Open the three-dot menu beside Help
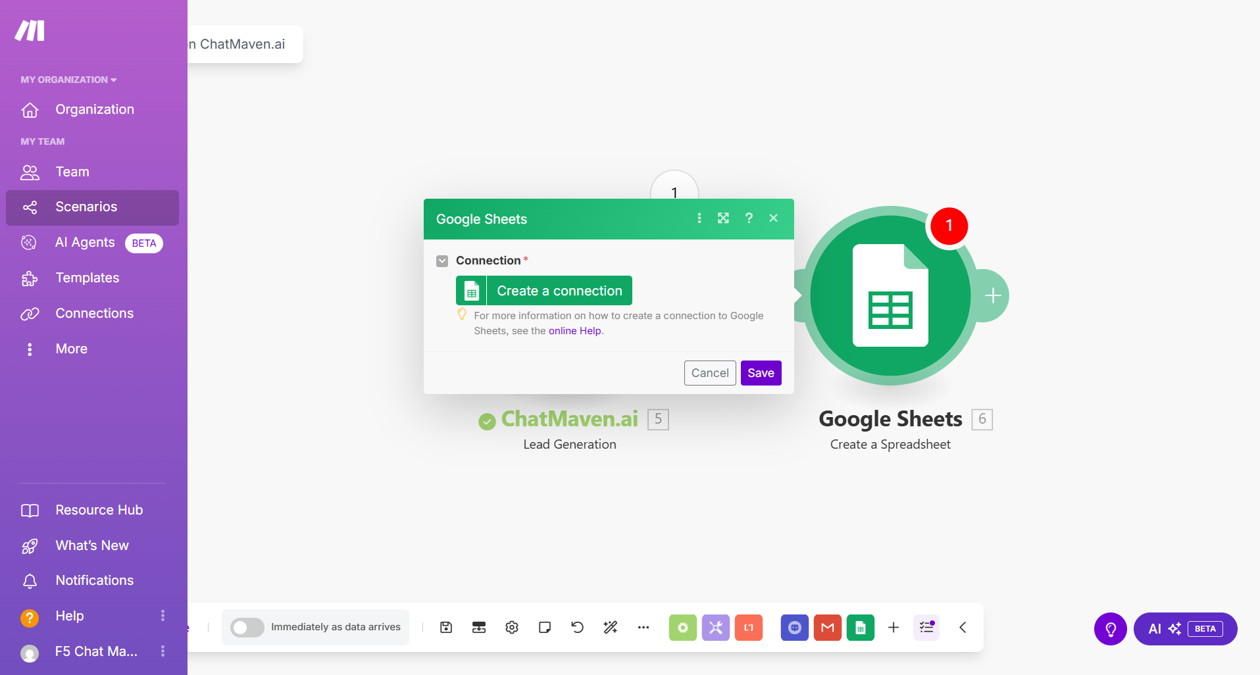Image resolution: width=1260 pixels, height=675 pixels. pos(163,616)
